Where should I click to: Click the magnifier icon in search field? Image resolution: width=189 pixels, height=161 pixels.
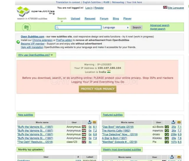58,28
